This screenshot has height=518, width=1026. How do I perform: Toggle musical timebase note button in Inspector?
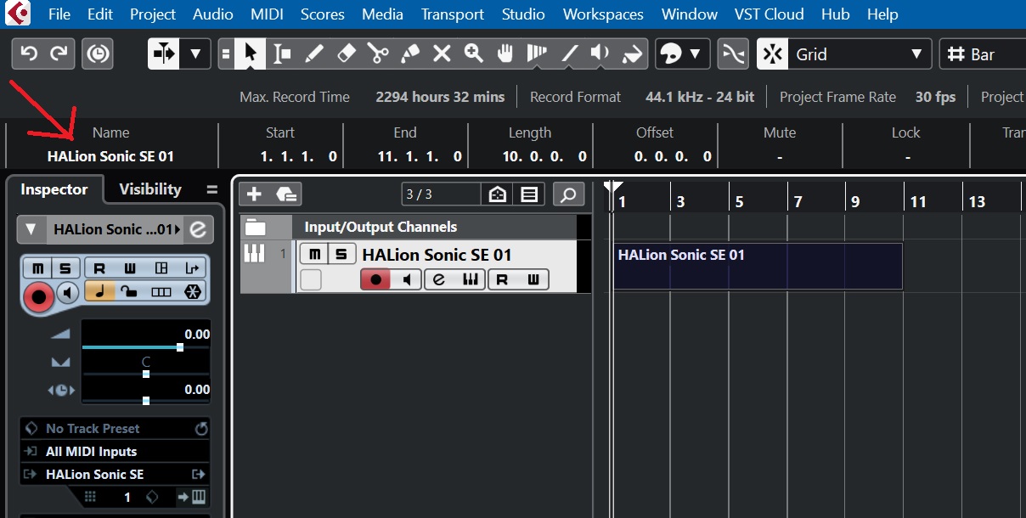(x=99, y=291)
